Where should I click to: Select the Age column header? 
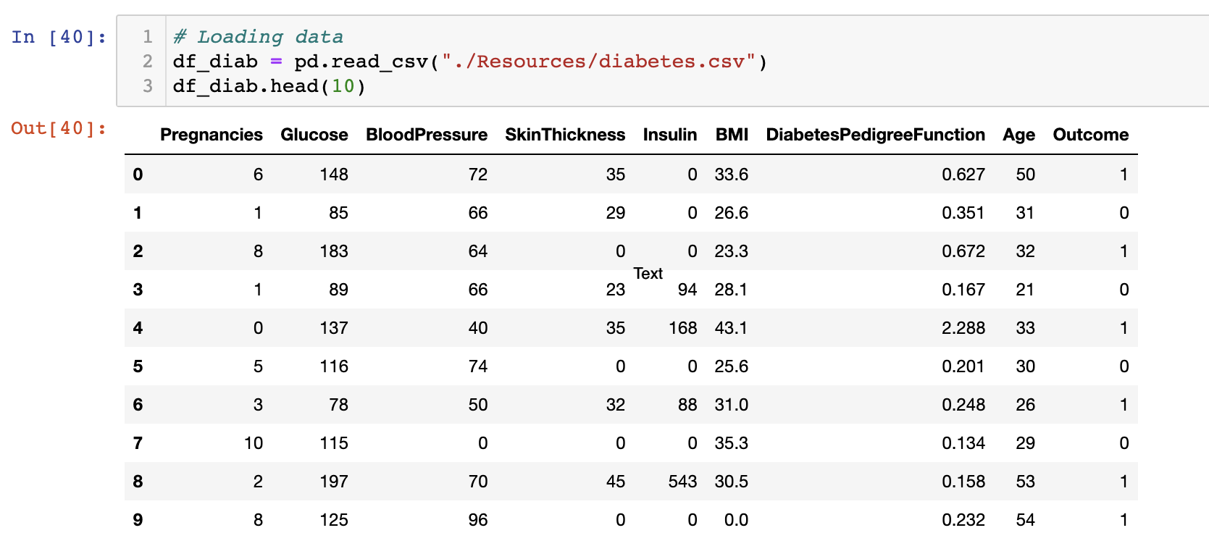click(x=1018, y=135)
